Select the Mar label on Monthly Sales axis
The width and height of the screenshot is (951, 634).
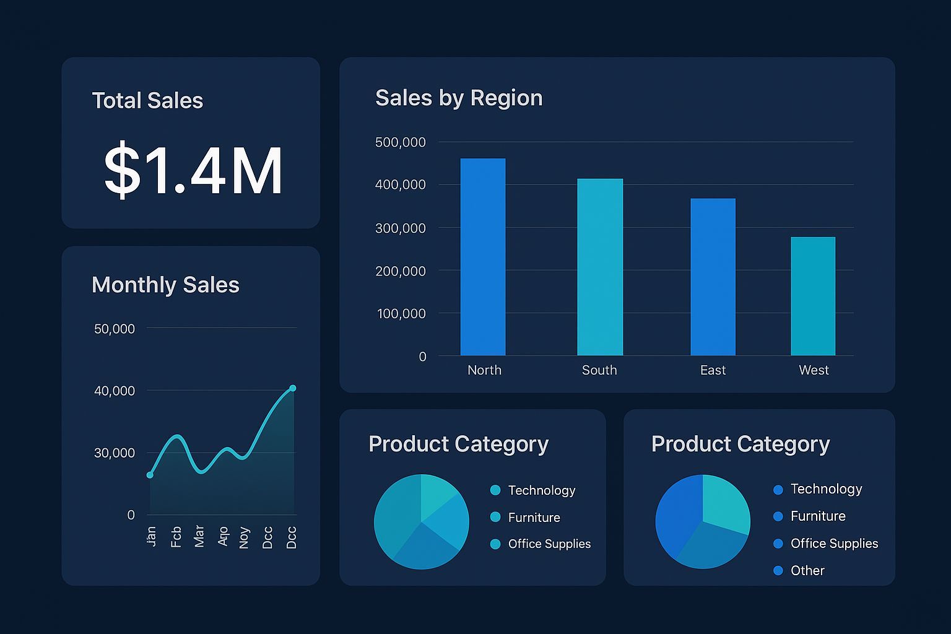point(199,536)
